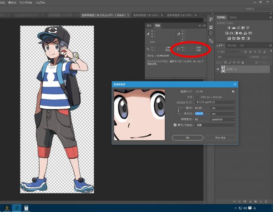Filter layers by shape layers
The image size is (273, 212).
(260, 52)
